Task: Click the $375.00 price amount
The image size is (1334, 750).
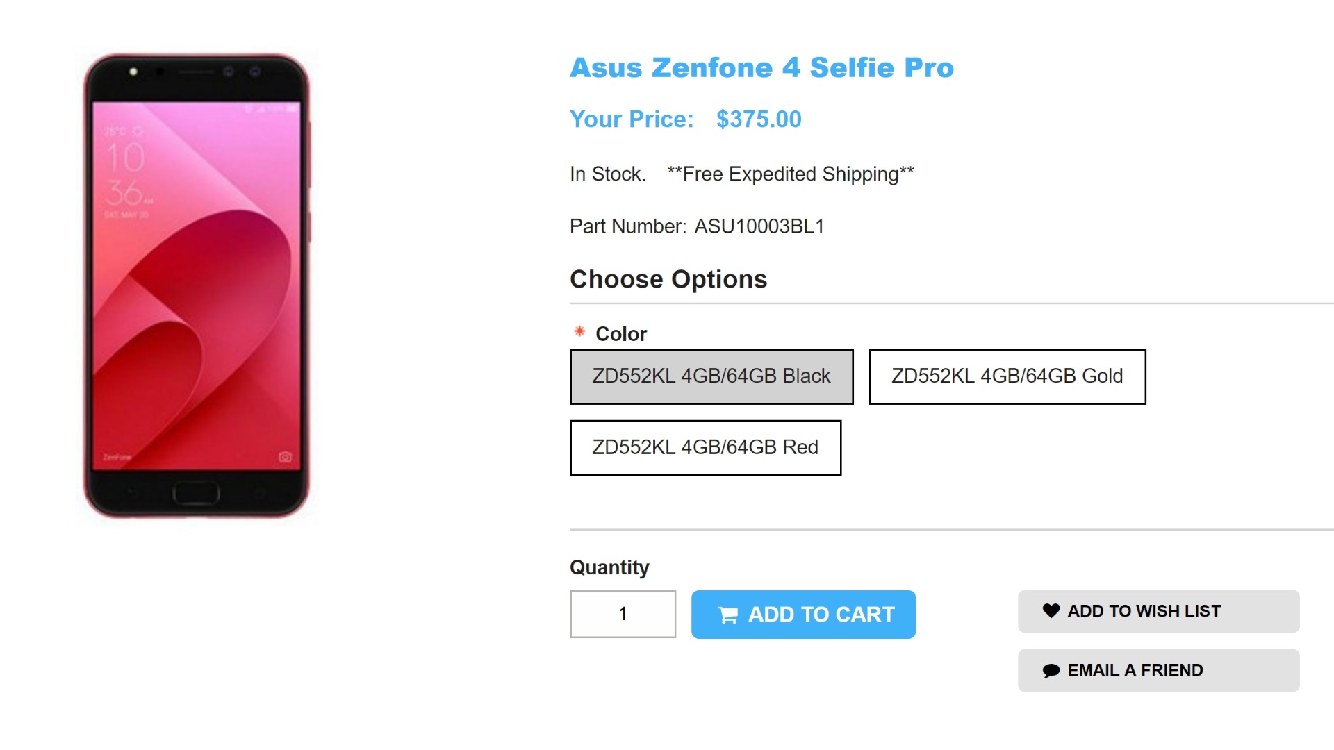Action: [x=759, y=119]
